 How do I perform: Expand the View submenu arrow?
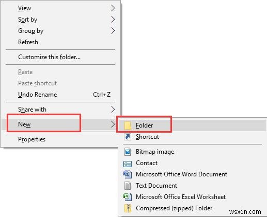pyautogui.click(x=113, y=8)
